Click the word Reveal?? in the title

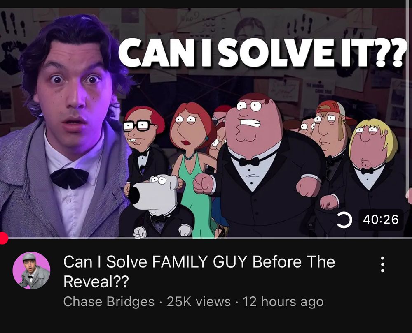click(96, 282)
